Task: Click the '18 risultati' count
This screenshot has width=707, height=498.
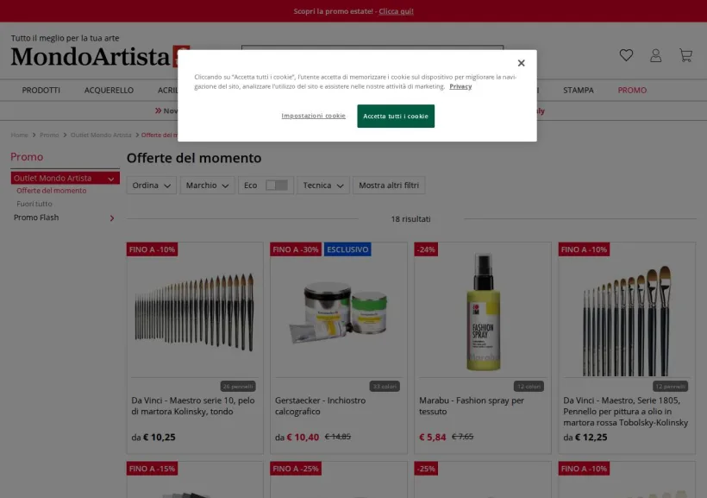Action: pos(410,219)
